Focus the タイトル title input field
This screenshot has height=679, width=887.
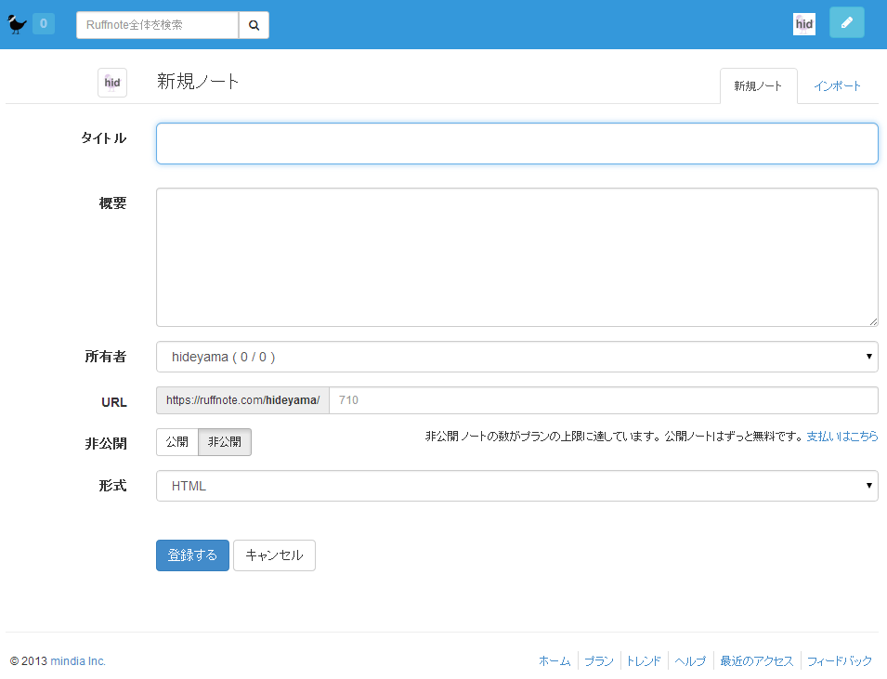516,144
